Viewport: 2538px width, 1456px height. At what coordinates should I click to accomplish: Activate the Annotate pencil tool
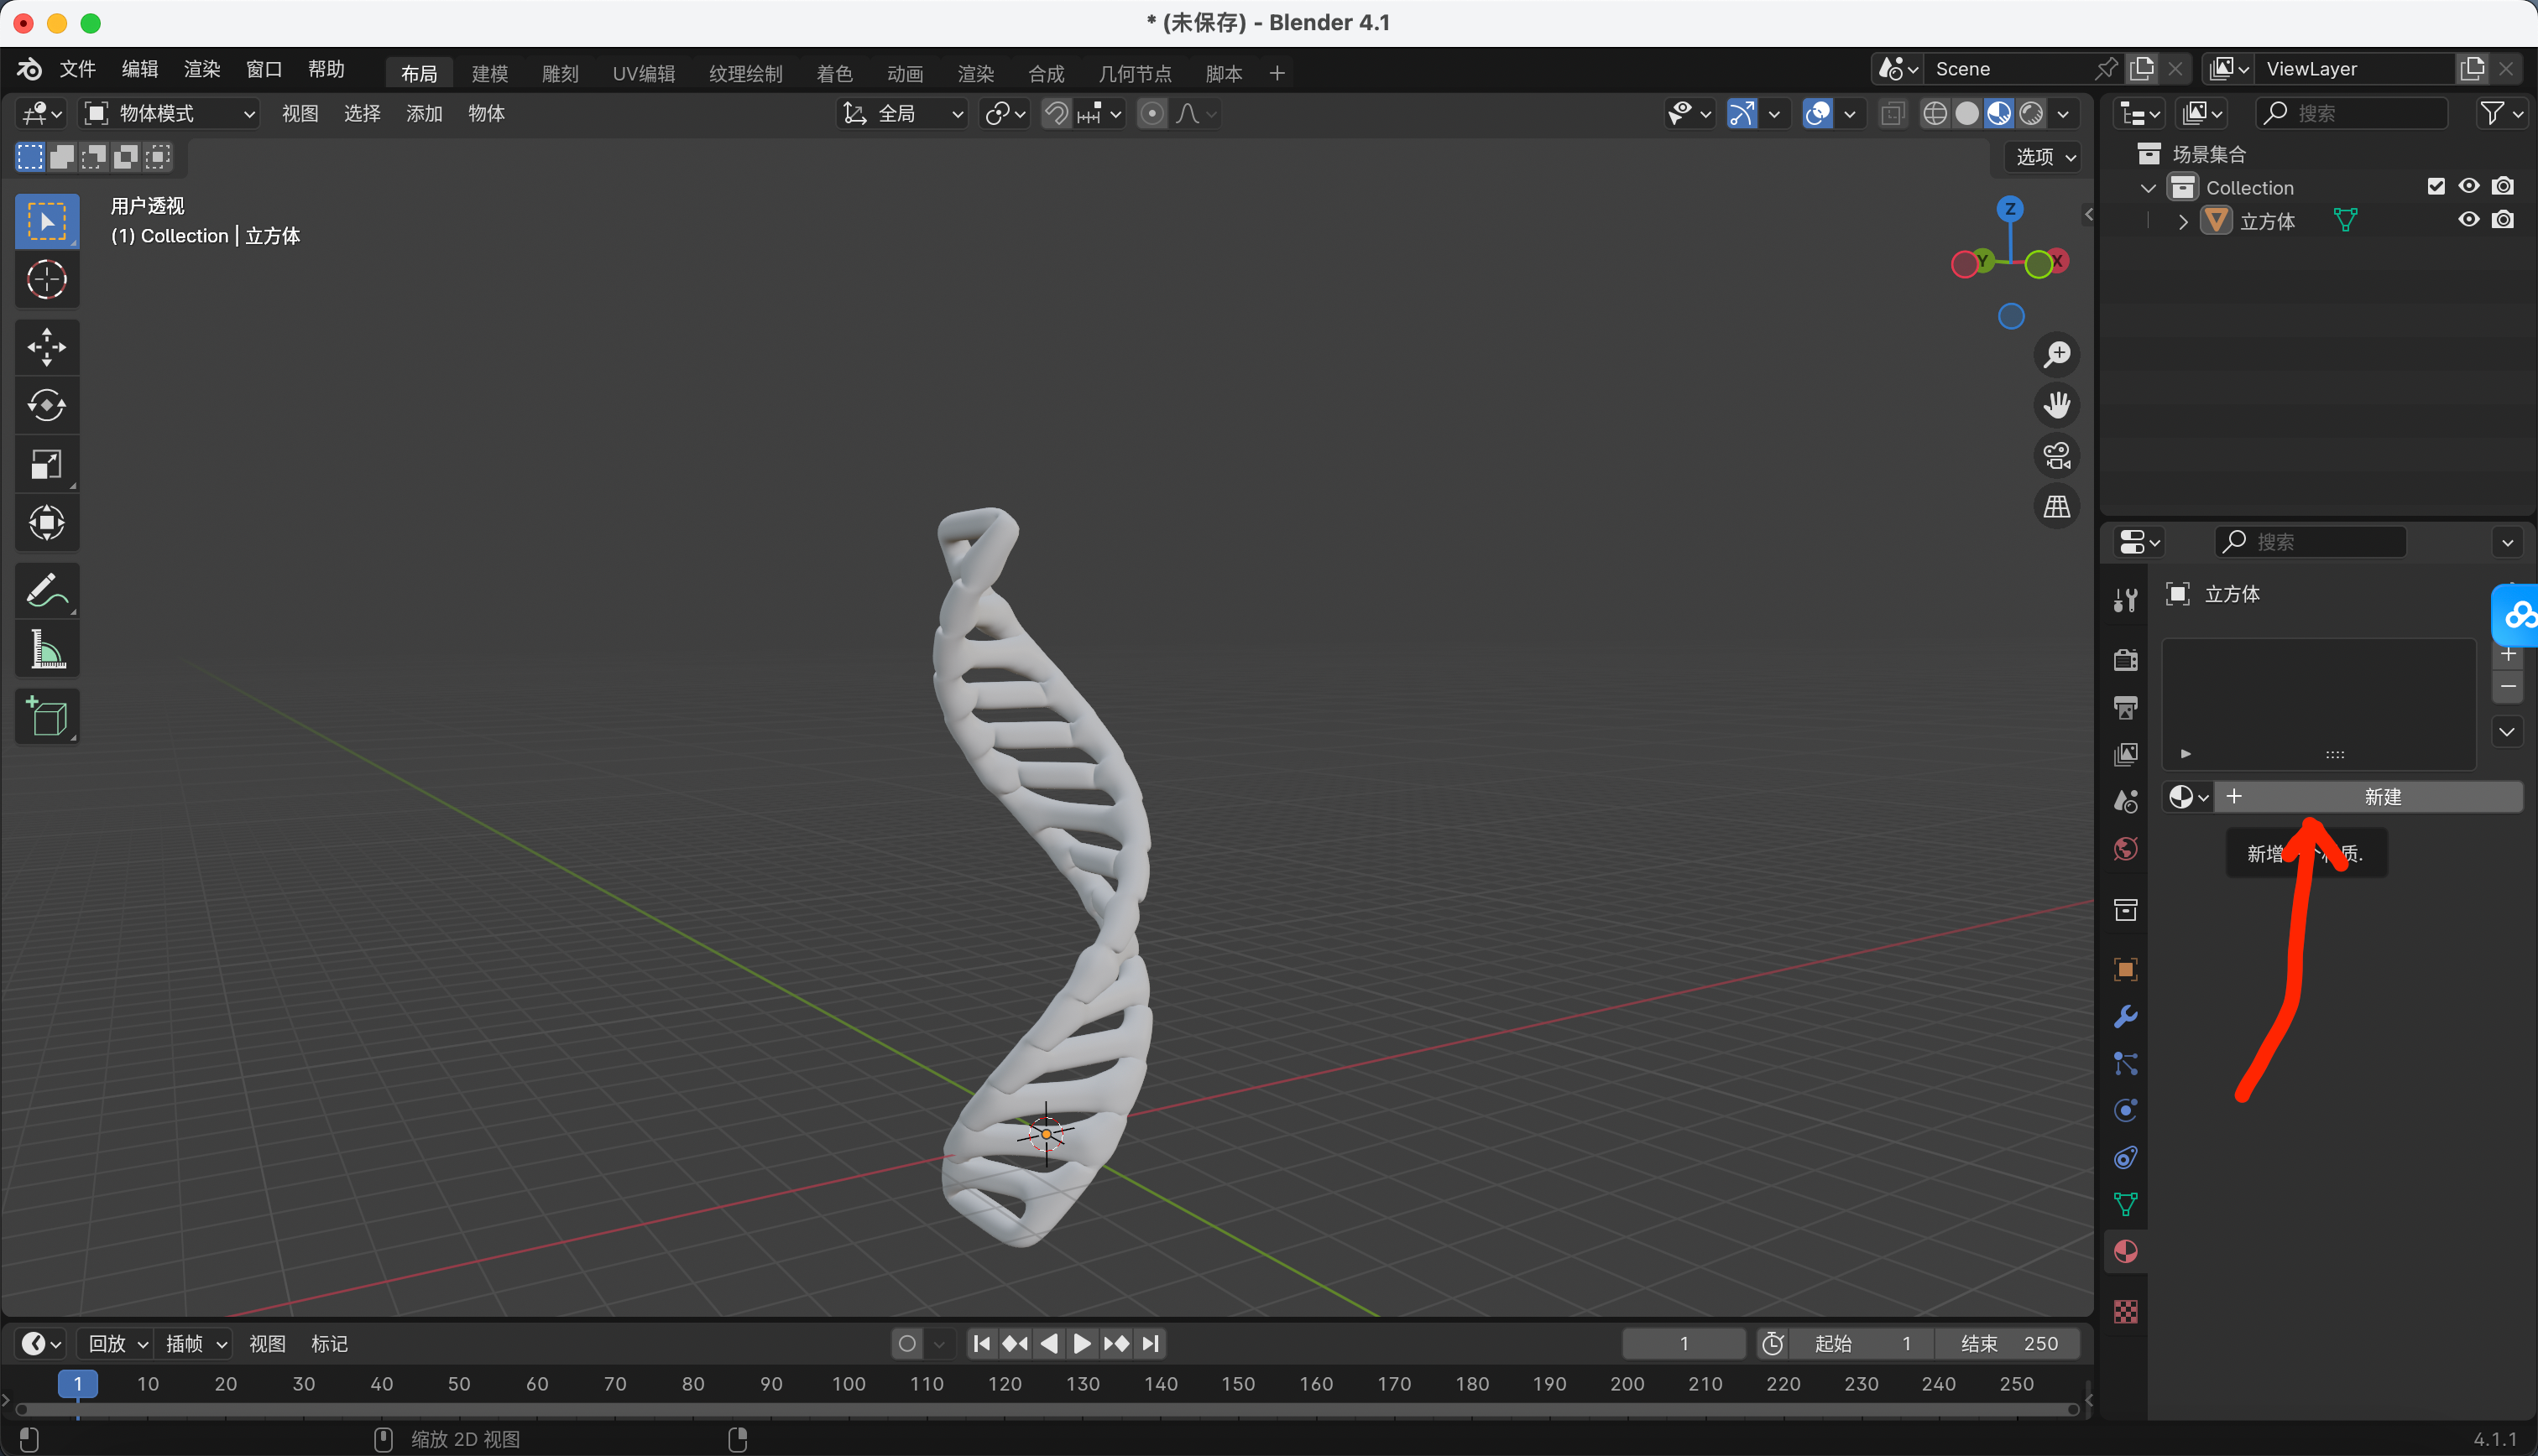click(46, 591)
